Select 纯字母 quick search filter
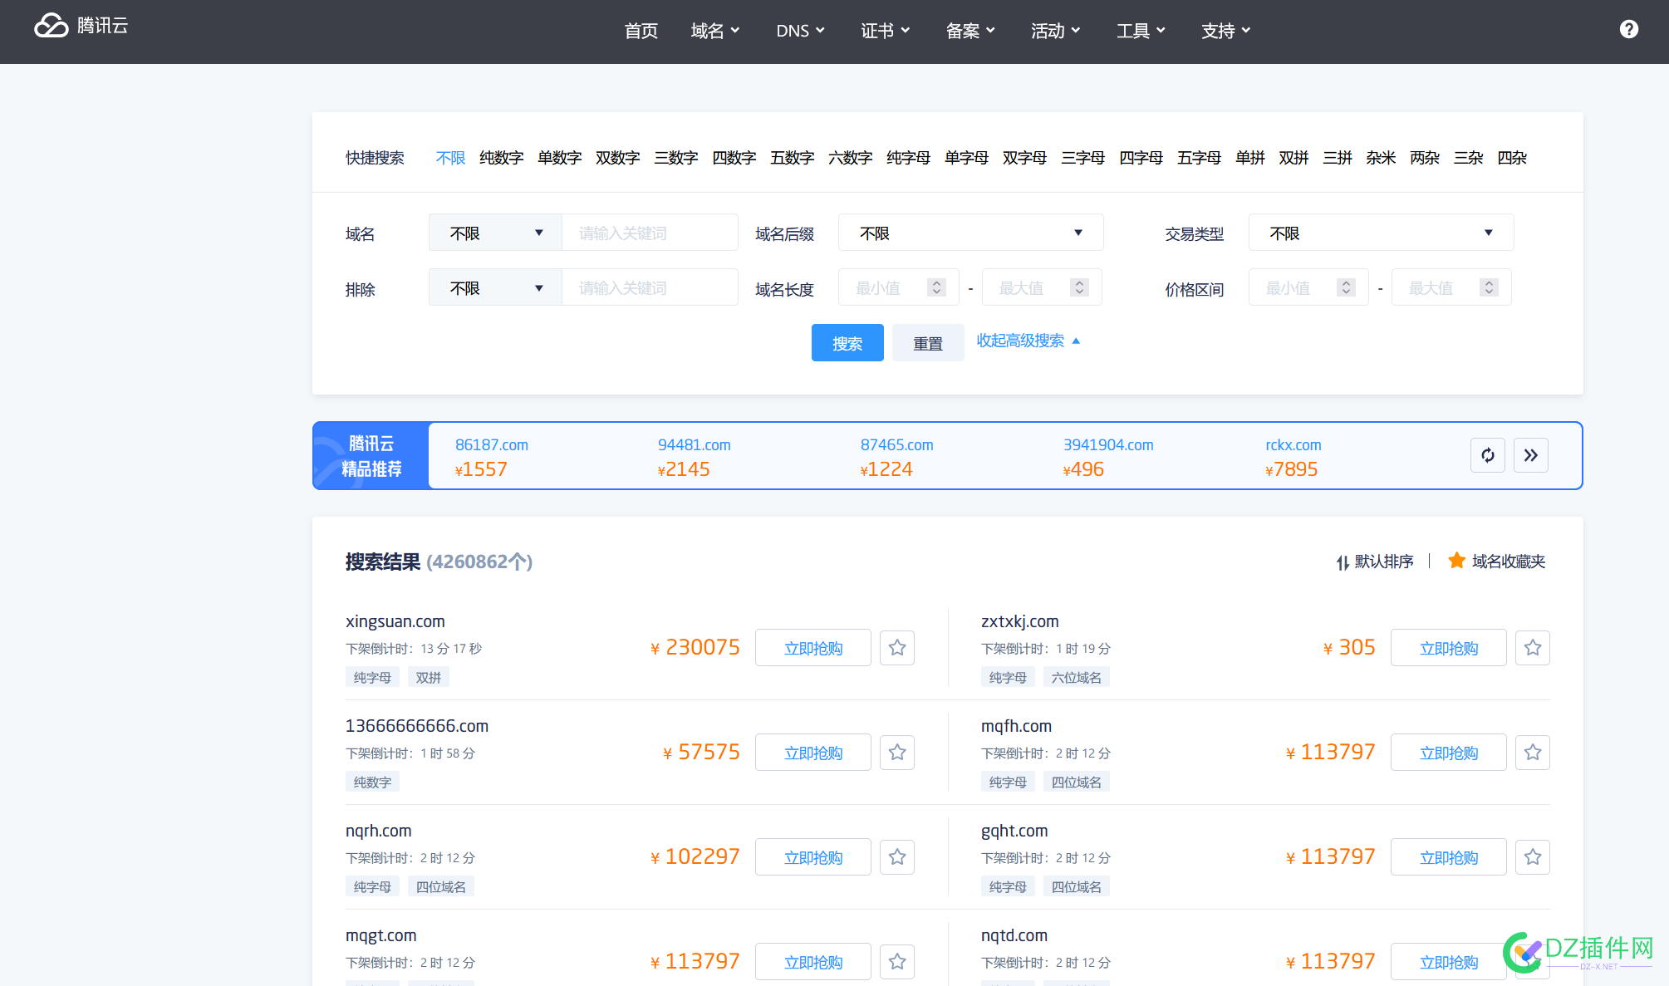The height and width of the screenshot is (986, 1669). [908, 158]
